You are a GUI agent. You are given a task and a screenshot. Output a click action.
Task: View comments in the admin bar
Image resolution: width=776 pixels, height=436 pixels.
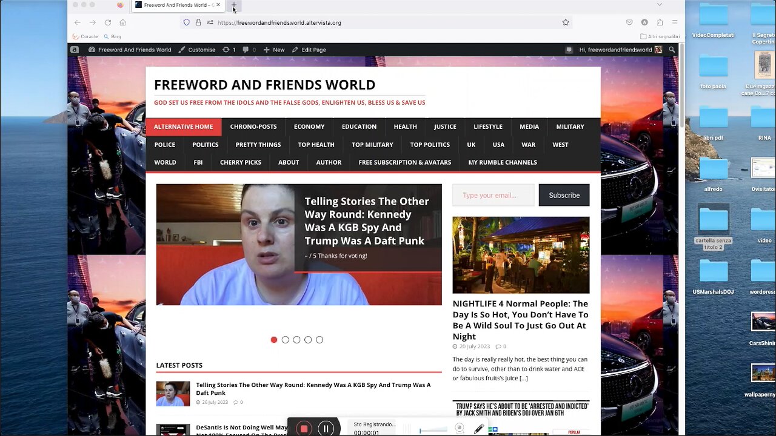tap(249, 50)
